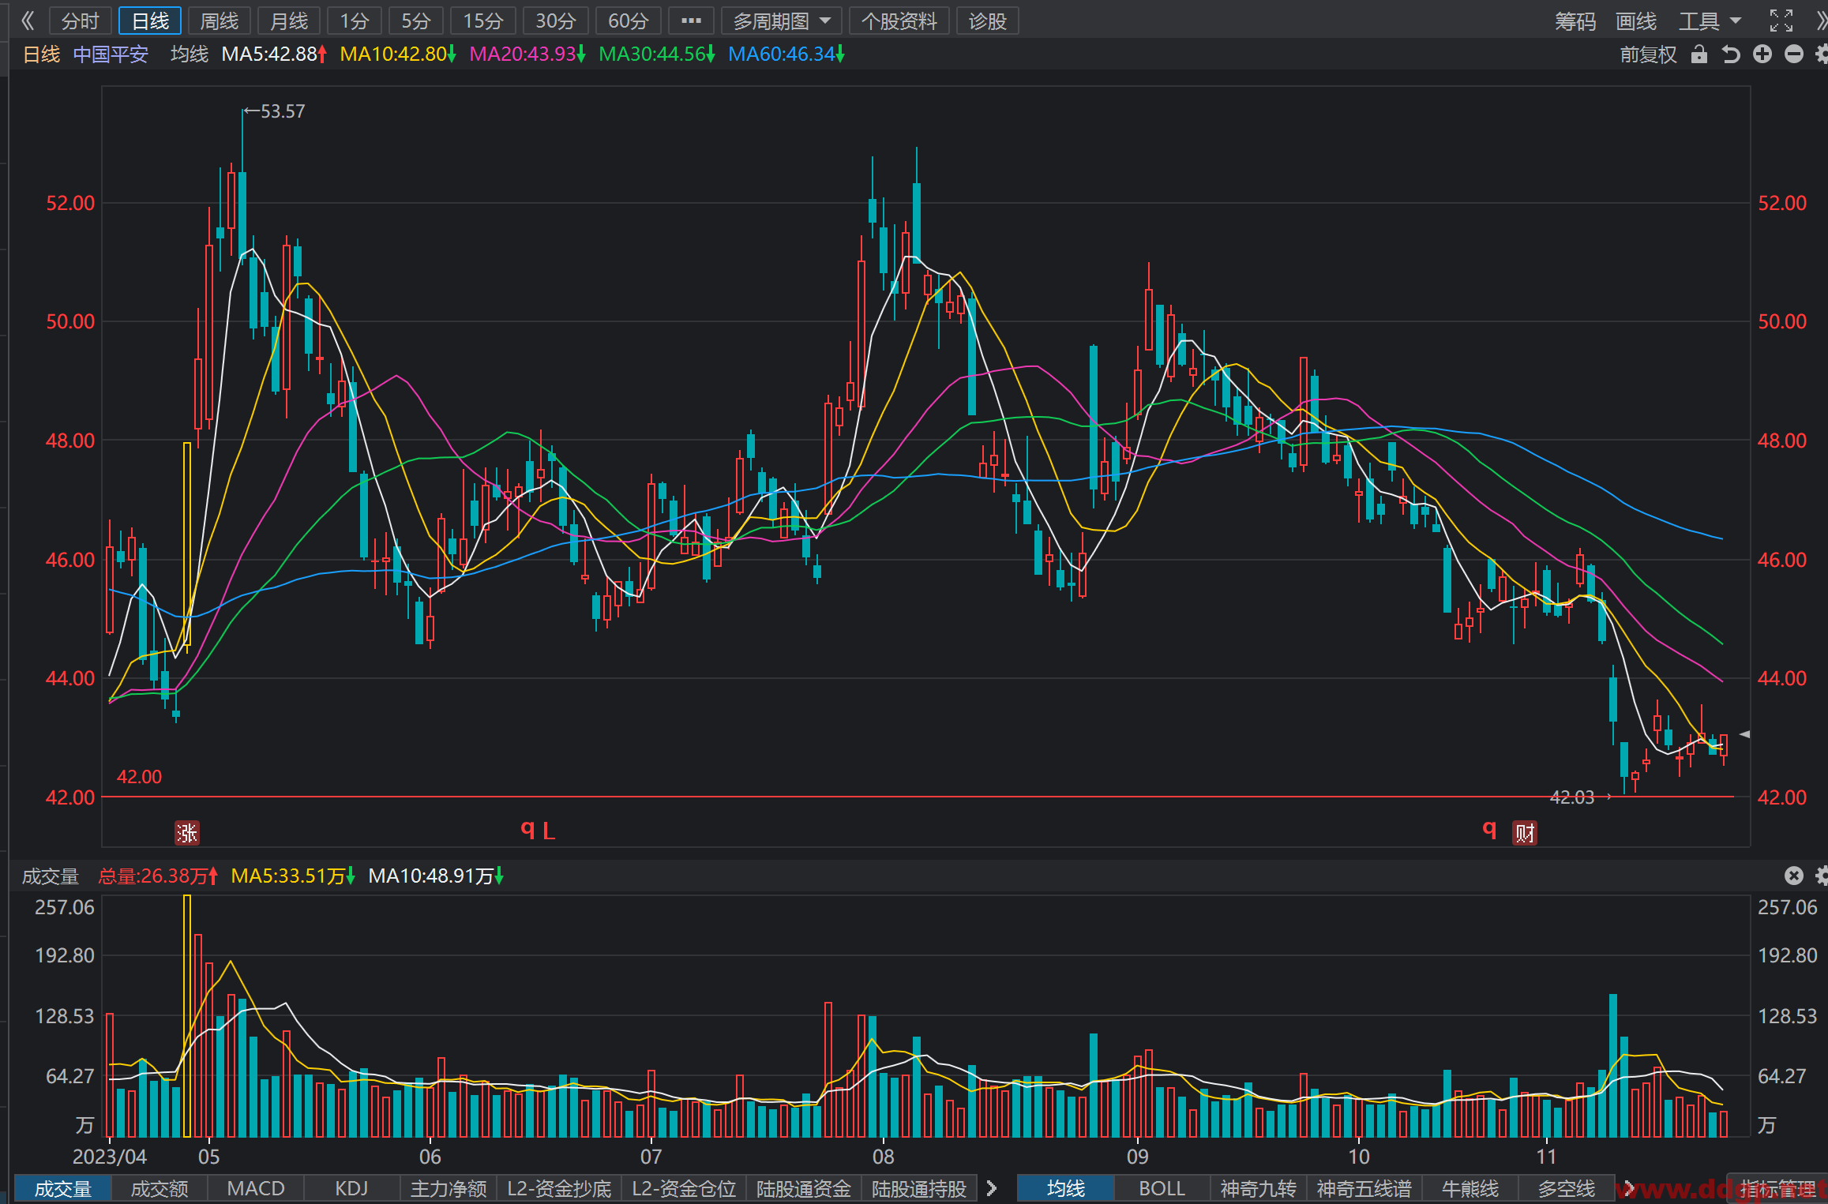Screen dimensions: 1828x1204
Task: Click current price arrow on right axis
Action: click(x=1745, y=734)
